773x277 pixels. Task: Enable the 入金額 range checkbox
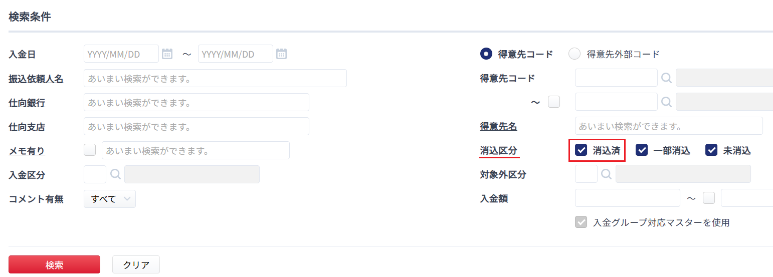[709, 198]
